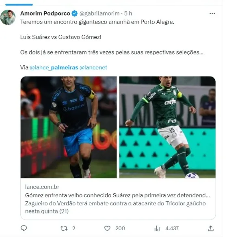
Task: Open the views analytics bar icon
Action: [157, 228]
